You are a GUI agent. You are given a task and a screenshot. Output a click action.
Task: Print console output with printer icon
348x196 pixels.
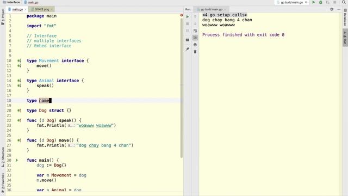coord(195,45)
